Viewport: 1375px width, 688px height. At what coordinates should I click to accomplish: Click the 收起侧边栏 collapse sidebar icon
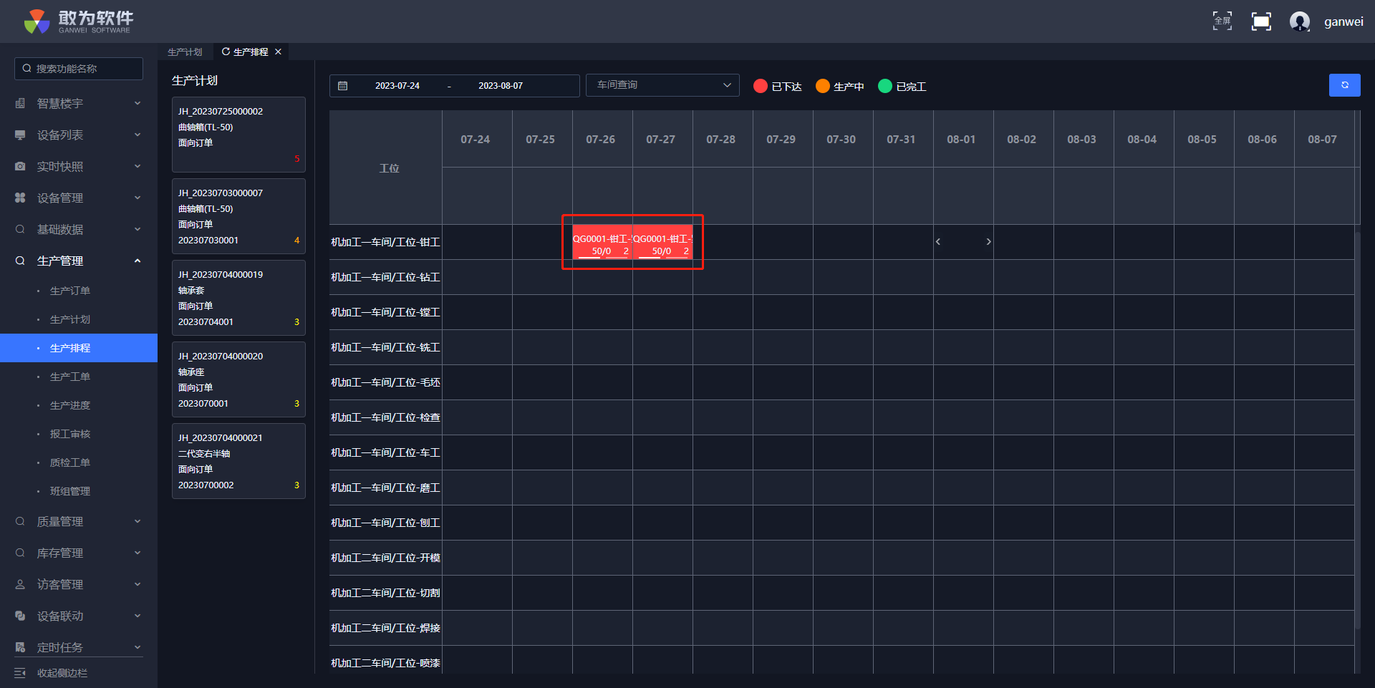click(20, 673)
